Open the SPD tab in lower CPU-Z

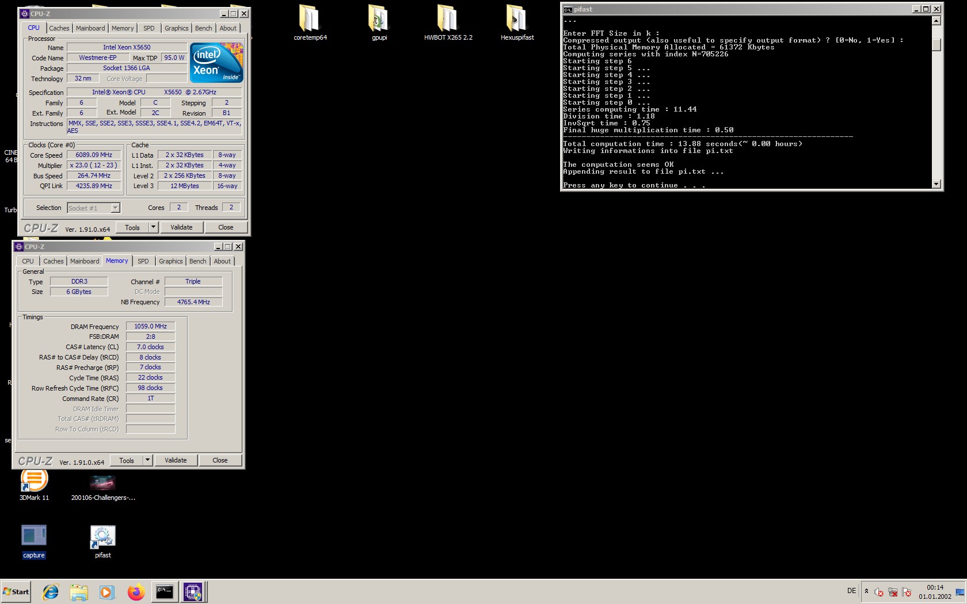143,261
